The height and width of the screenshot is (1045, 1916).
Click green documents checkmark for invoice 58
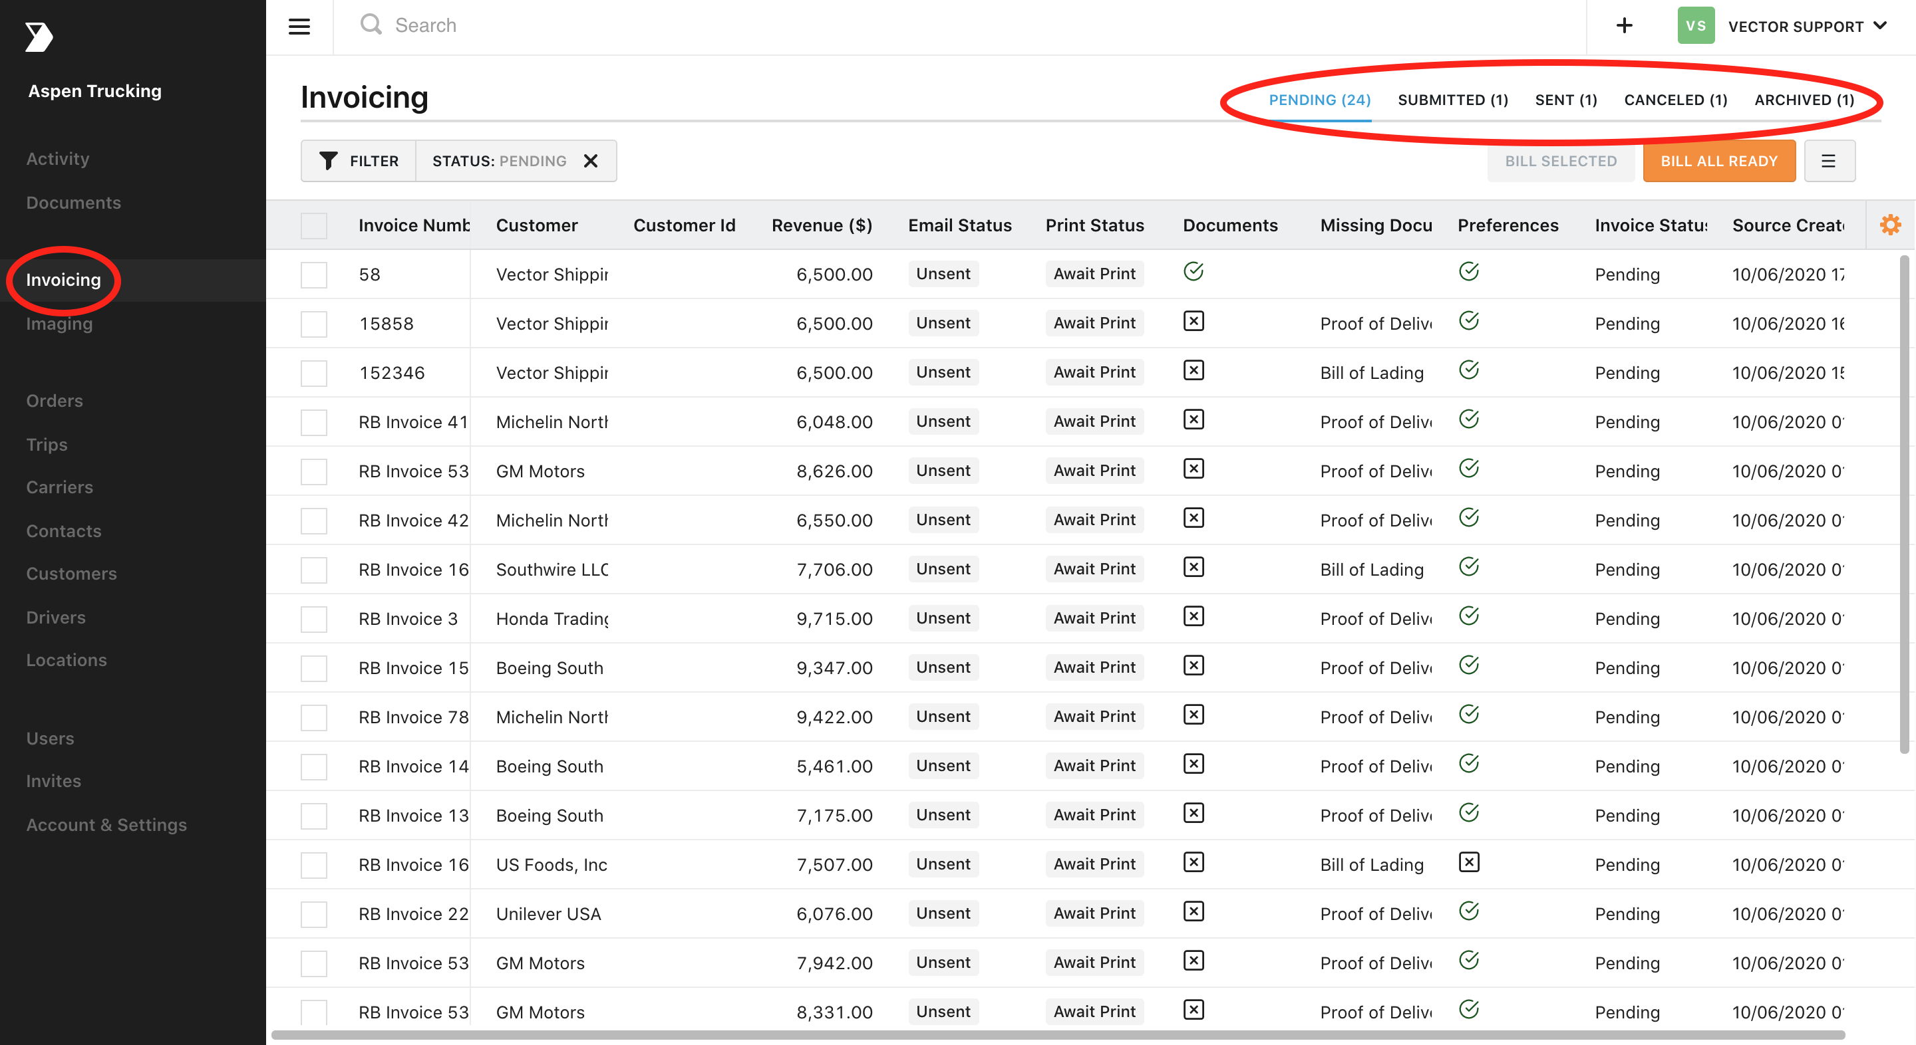[1193, 272]
